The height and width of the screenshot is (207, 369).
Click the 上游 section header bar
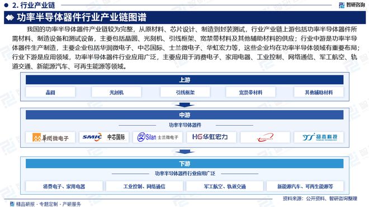click(x=184, y=80)
